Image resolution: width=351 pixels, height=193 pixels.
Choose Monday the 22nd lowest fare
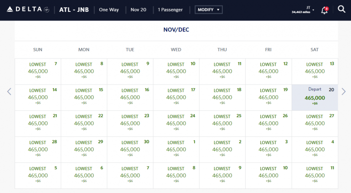(x=84, y=123)
